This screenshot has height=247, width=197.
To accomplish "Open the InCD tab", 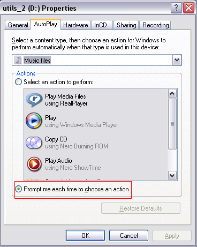I will 102,25.
